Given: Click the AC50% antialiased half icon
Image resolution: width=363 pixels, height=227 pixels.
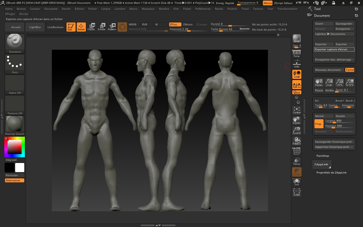Looking at the screenshot, I should coord(350,82).
